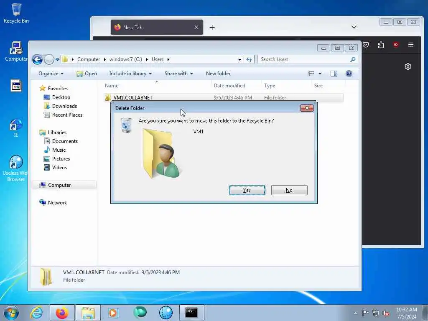Screen dimensions: 428x321
Task: Click the search magnifier icon
Action: 353,59
